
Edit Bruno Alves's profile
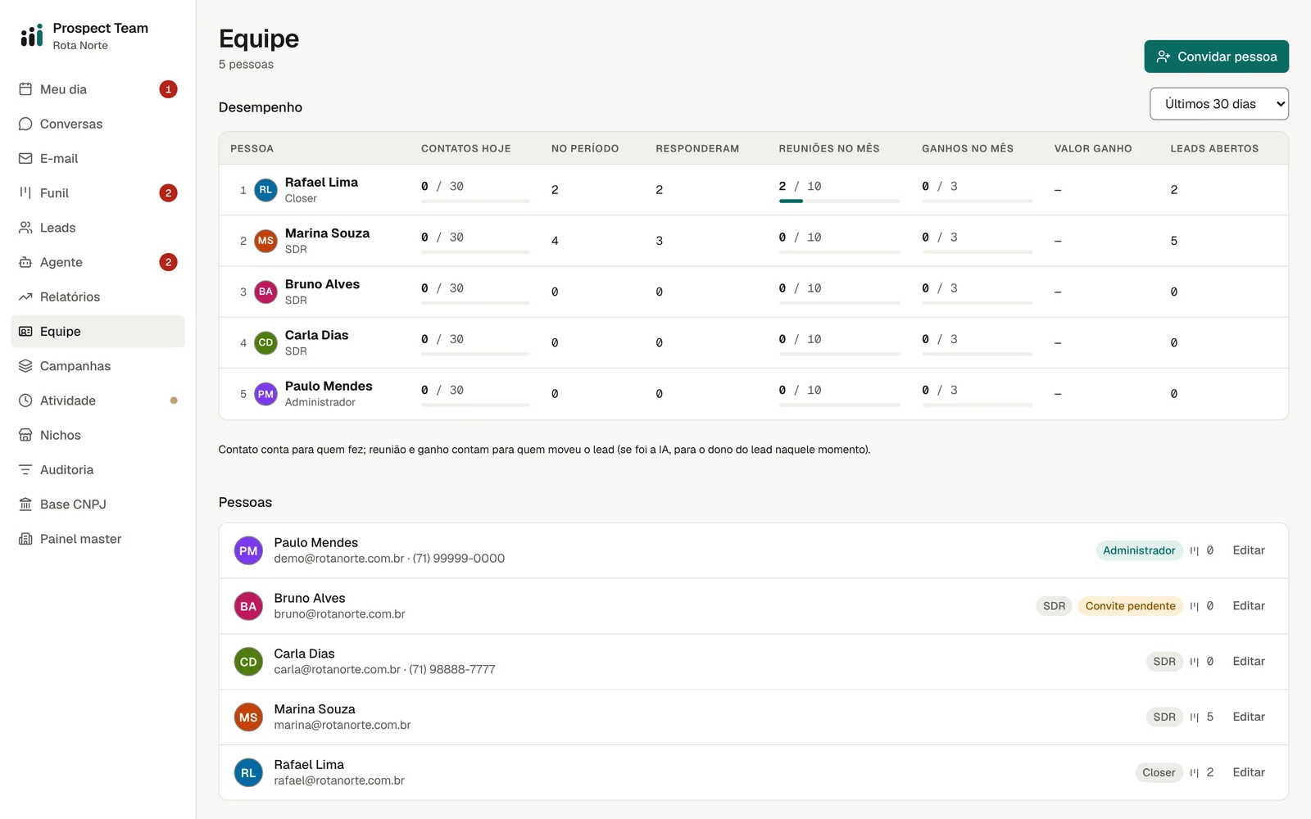[x=1249, y=606]
